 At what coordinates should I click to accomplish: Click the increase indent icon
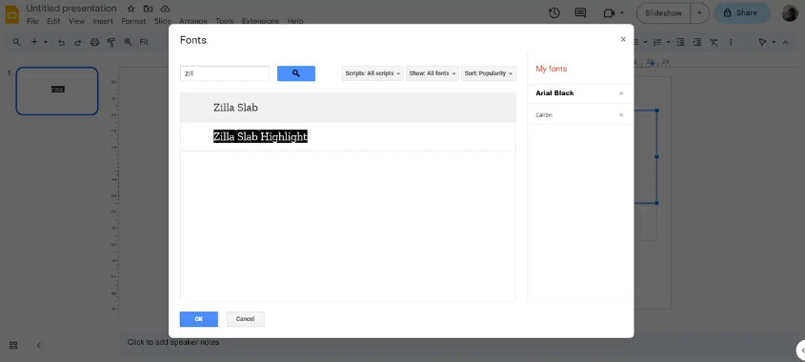point(697,42)
